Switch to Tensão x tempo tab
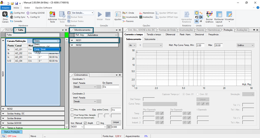 click(x=154, y=34)
